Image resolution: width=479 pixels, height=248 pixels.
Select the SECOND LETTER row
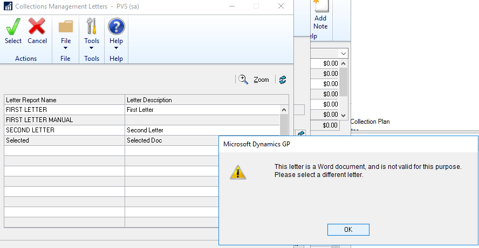pos(142,130)
